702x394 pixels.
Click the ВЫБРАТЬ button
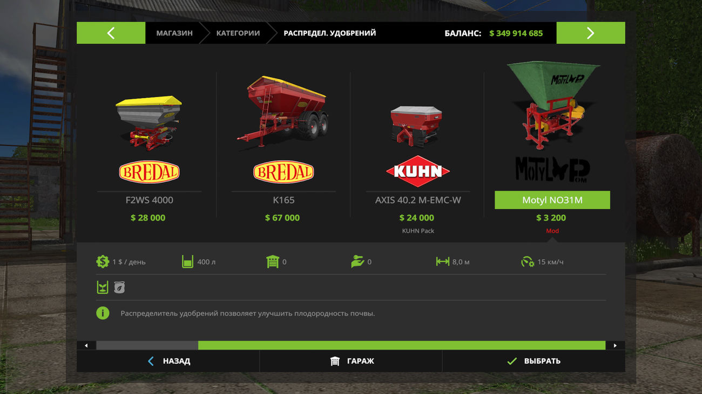534,361
